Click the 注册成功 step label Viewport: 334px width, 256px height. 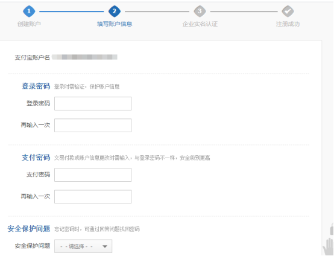point(288,24)
